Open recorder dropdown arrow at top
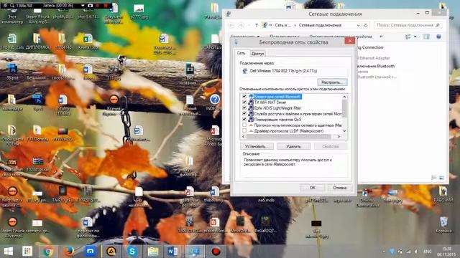460x258 pixels. coord(83,5)
